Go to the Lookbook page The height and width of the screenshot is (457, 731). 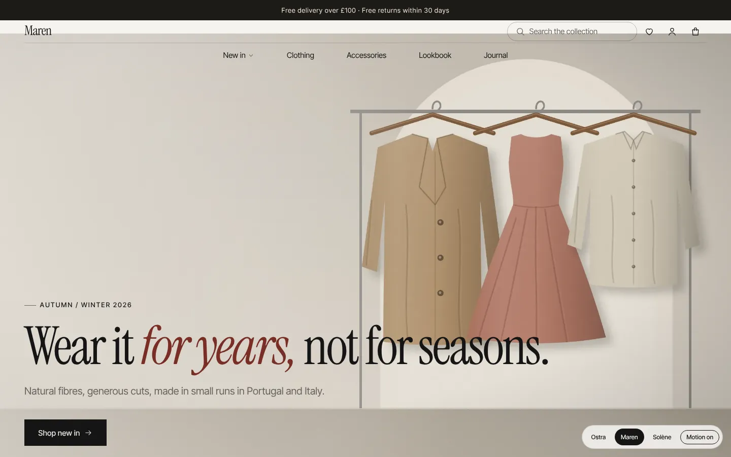pos(435,55)
